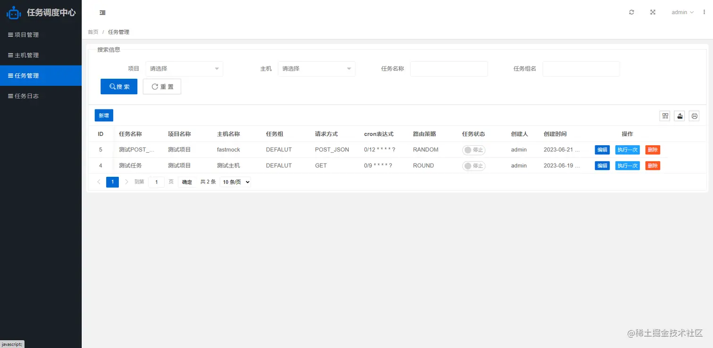Click 删除 for task ID 5
This screenshot has width=713, height=348.
pyautogui.click(x=653, y=150)
